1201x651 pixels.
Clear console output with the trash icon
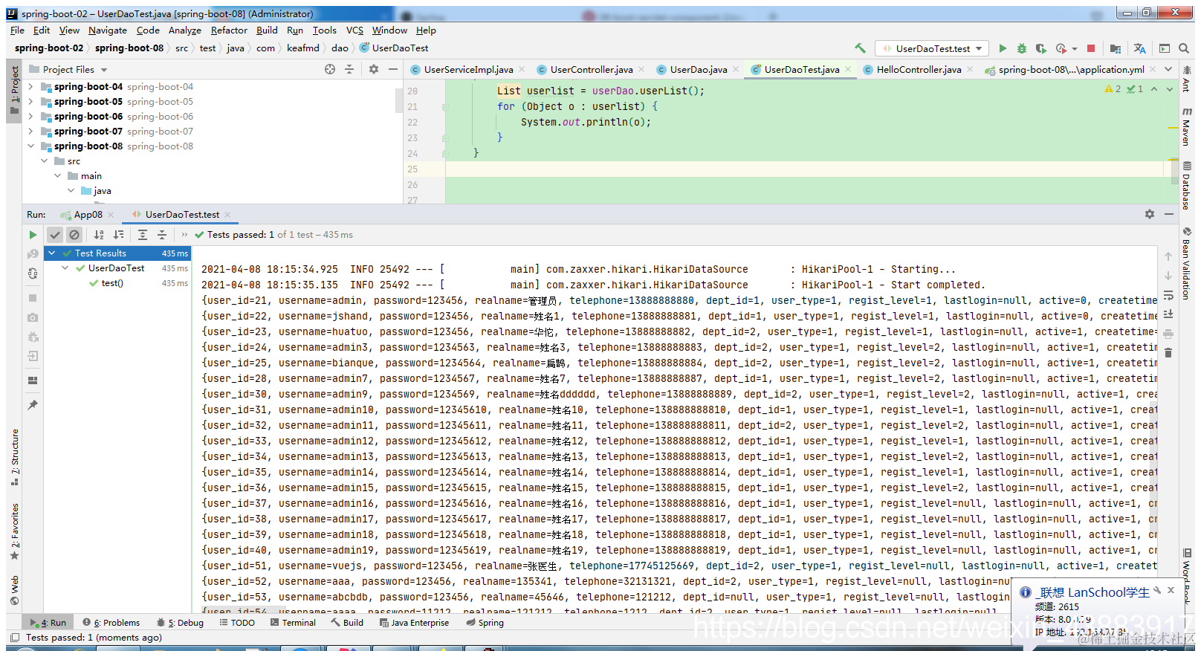(x=1168, y=352)
